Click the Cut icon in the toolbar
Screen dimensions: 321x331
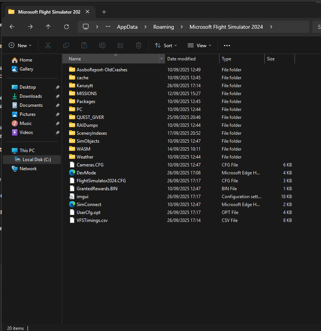[48, 45]
